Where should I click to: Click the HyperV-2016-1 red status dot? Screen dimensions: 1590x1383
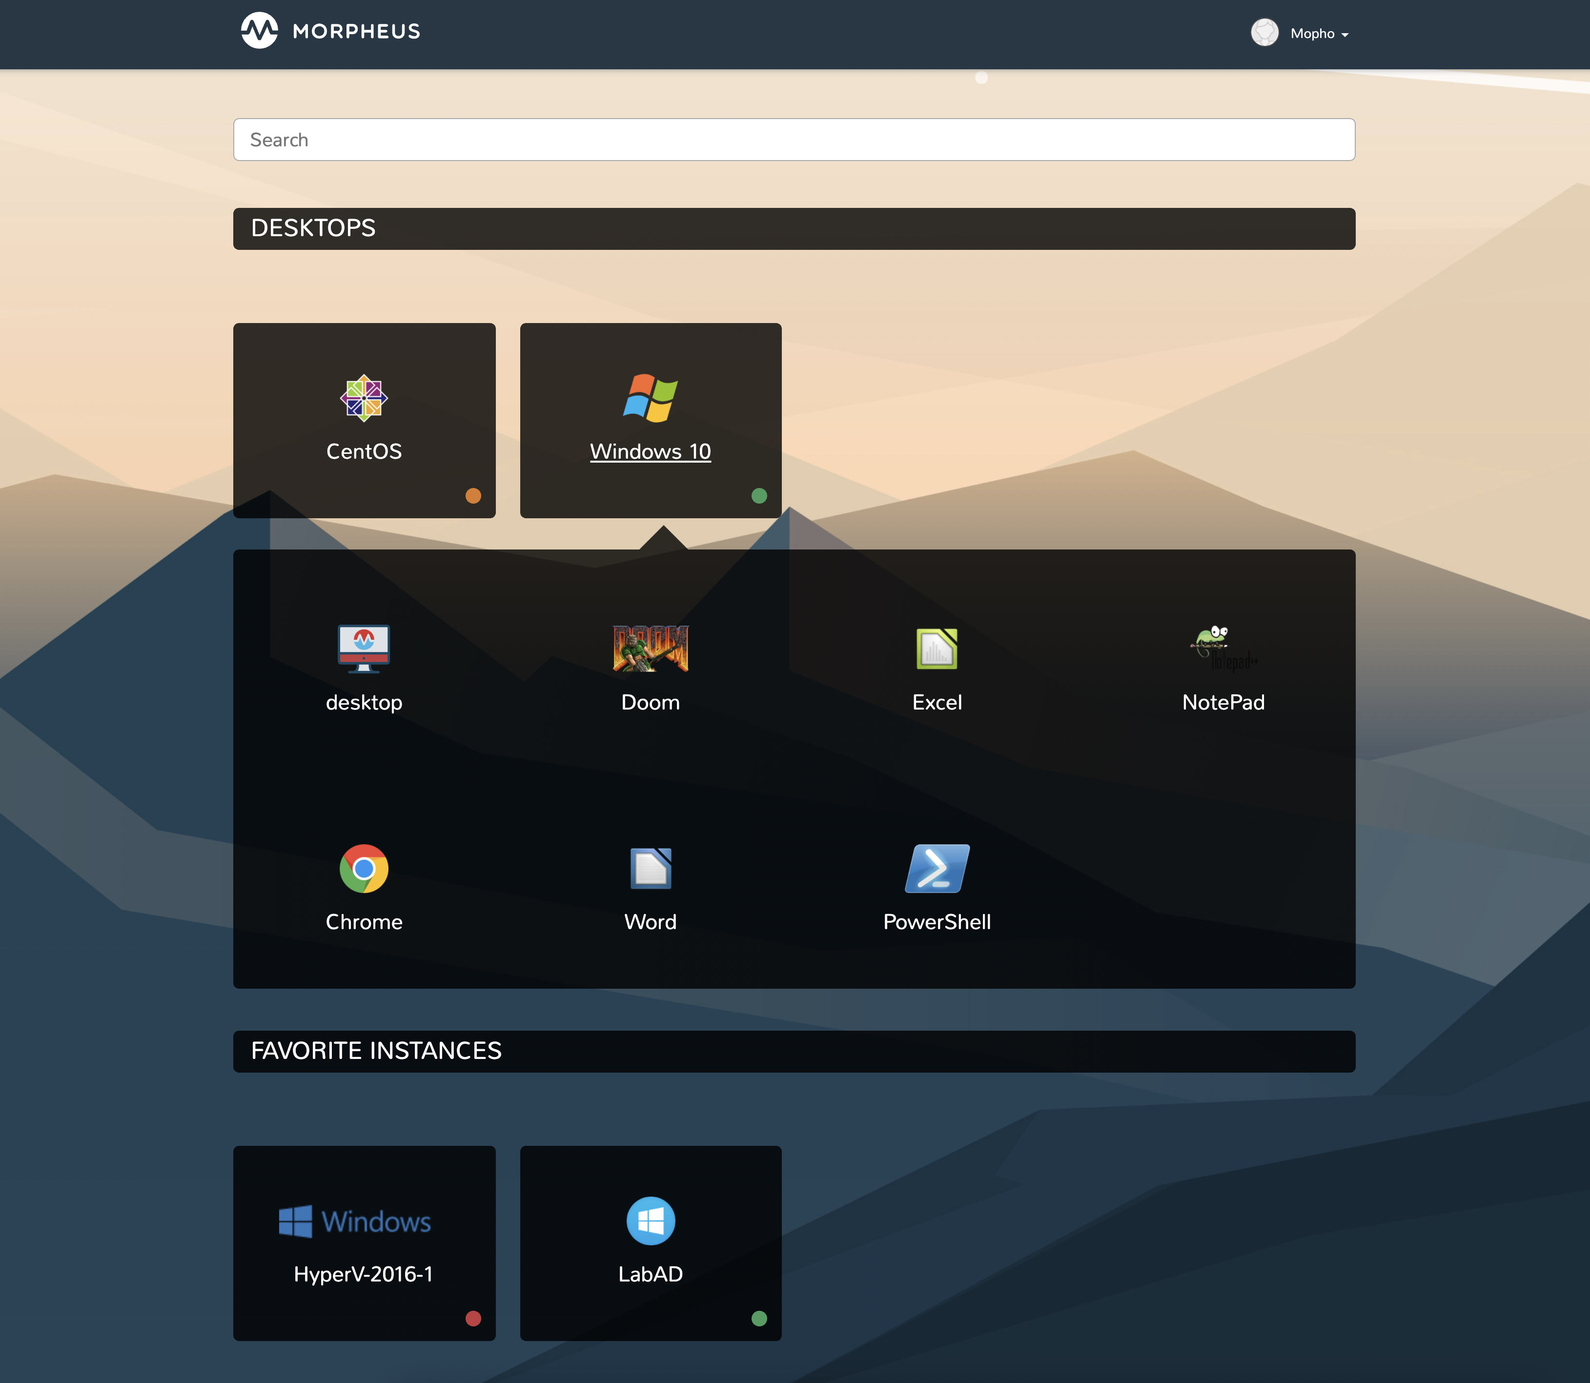coord(473,1318)
